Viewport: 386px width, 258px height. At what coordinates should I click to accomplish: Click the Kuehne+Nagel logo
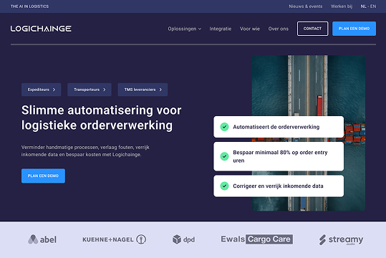115,239
